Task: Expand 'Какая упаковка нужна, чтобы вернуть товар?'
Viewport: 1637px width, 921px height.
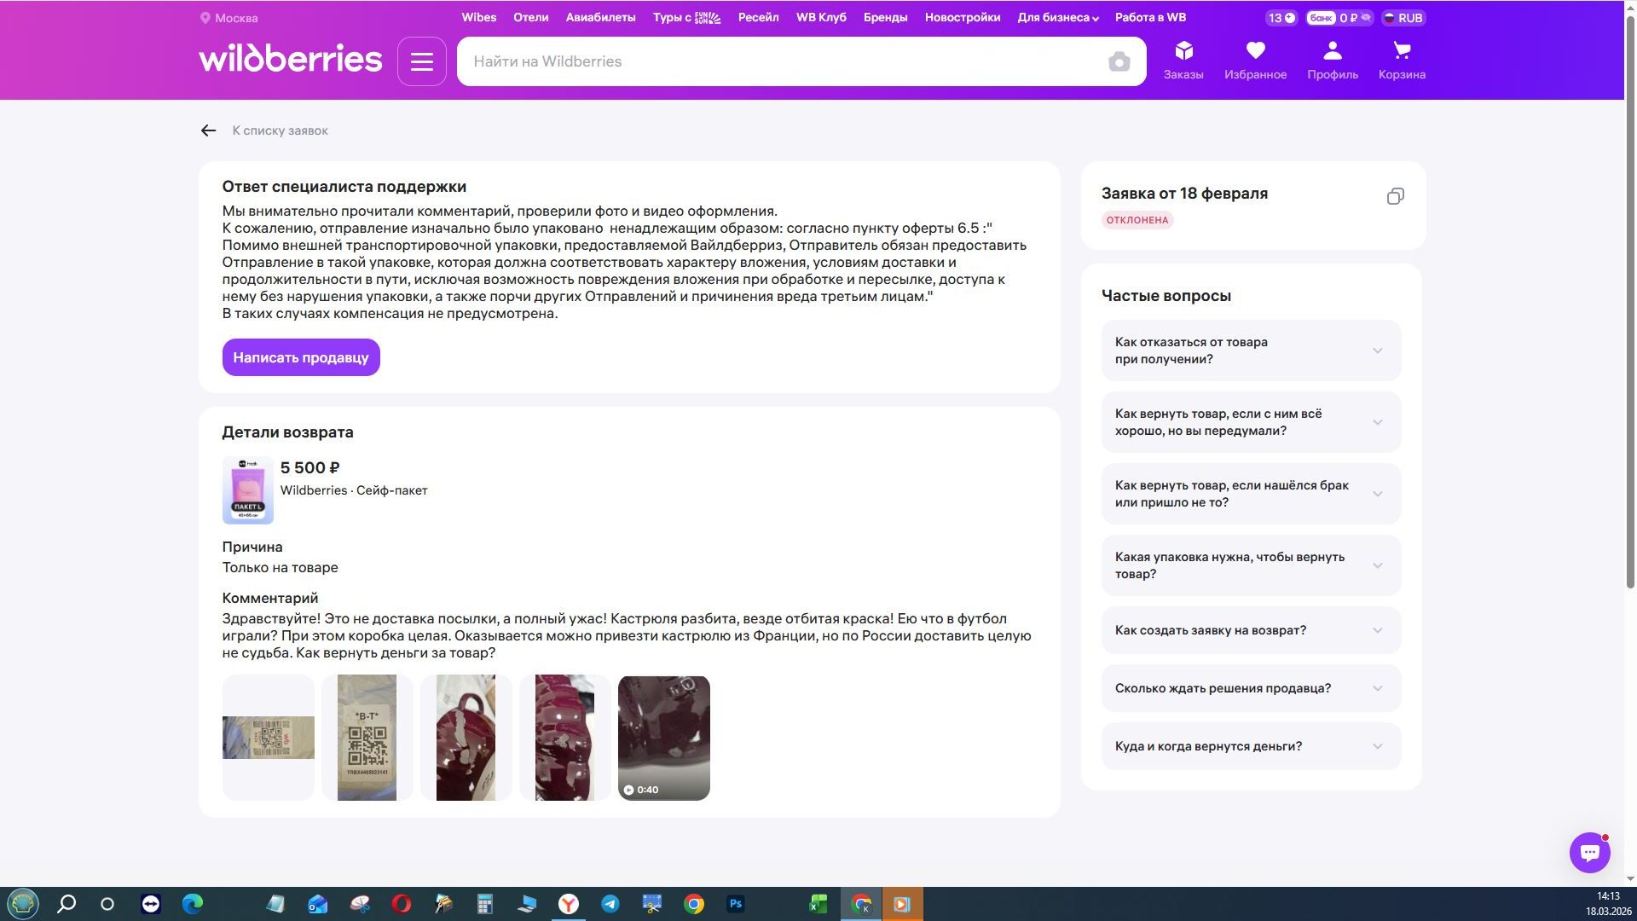Action: (1251, 565)
